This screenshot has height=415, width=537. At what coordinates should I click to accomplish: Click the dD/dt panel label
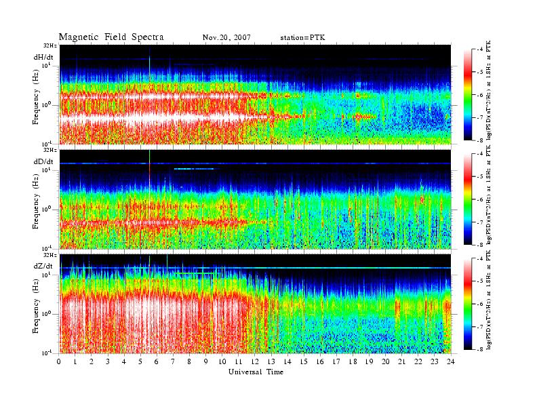click(x=43, y=161)
